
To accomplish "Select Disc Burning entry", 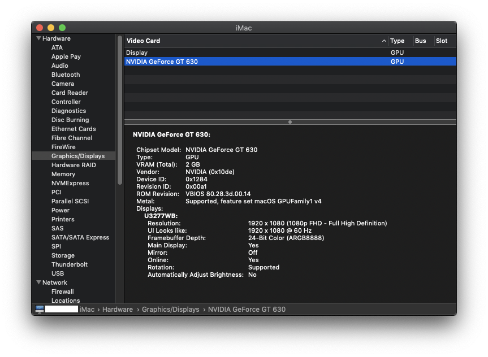I will 70,120.
